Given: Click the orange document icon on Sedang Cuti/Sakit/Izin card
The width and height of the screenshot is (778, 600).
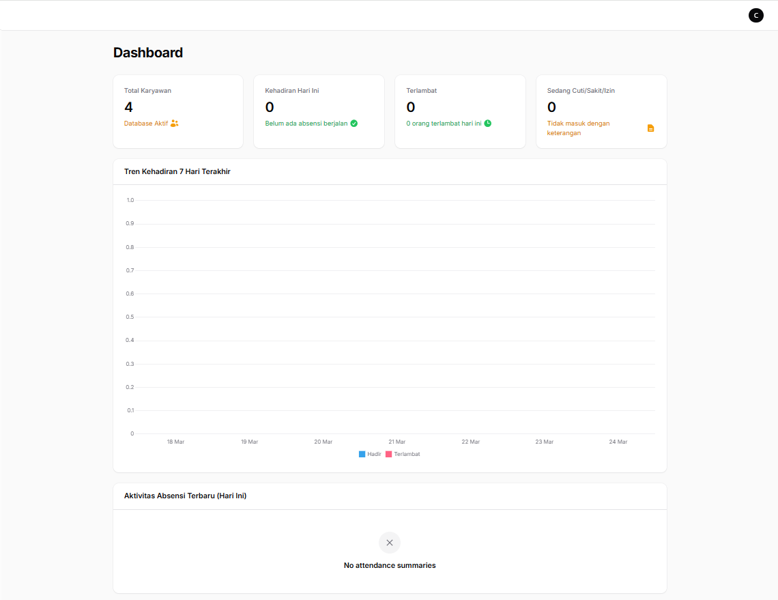Looking at the screenshot, I should (650, 128).
